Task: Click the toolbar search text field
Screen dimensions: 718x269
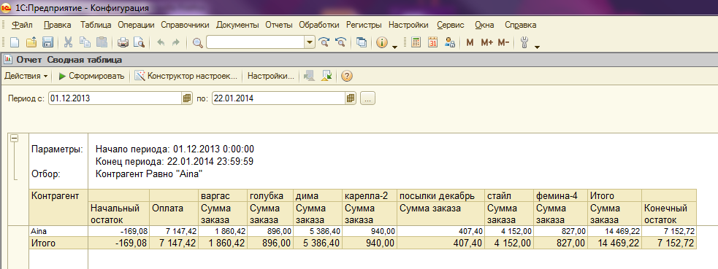Action: [x=256, y=42]
